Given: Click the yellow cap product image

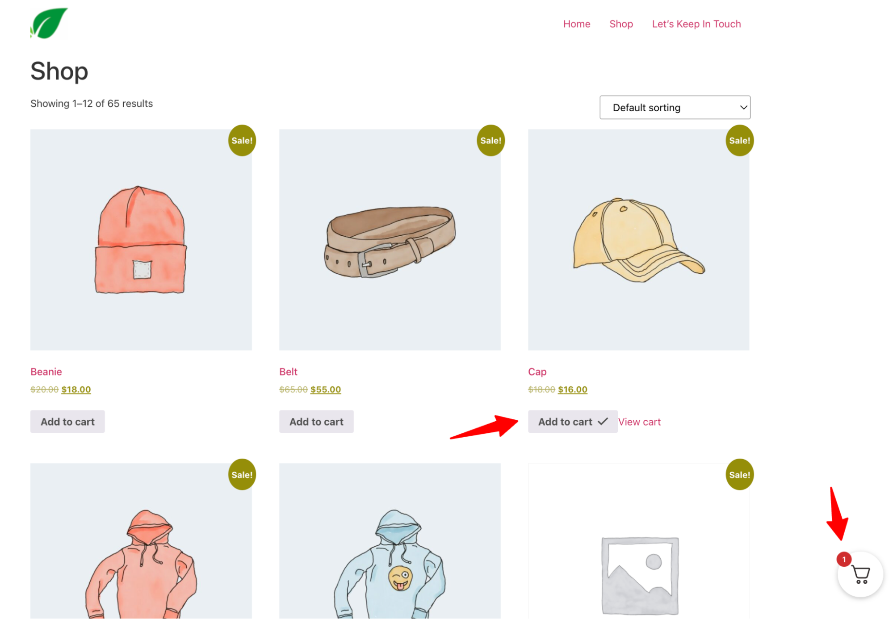Looking at the screenshot, I should [x=638, y=240].
